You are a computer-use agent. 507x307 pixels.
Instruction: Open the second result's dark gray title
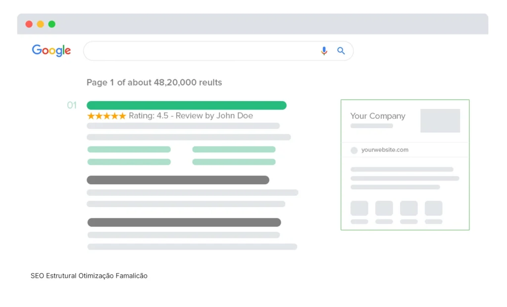pos(178,180)
